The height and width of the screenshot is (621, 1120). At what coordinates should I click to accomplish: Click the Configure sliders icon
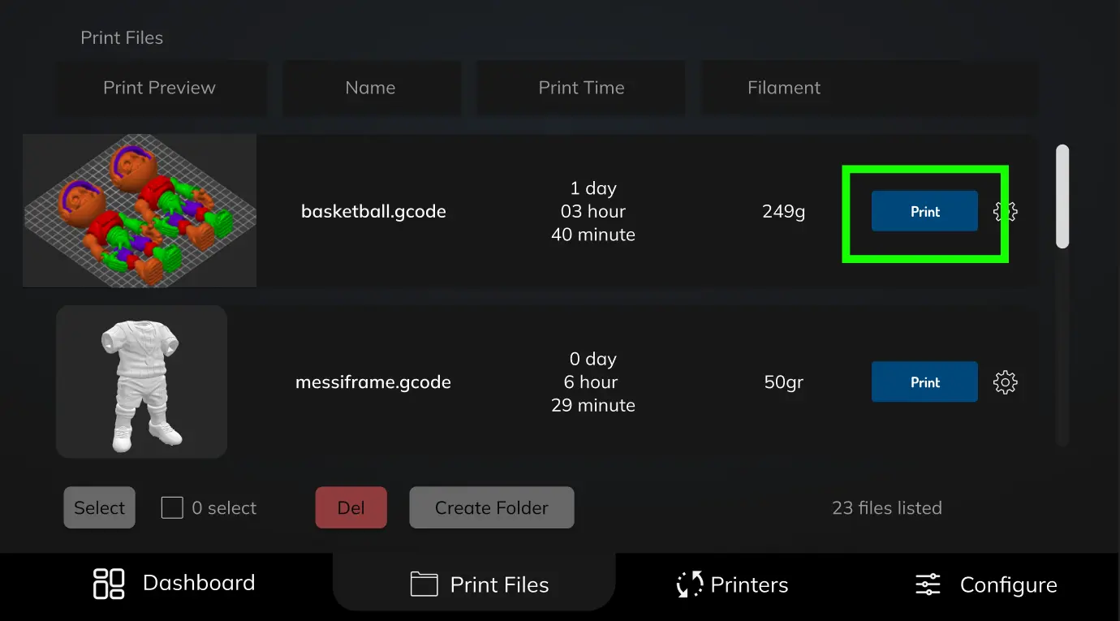pos(928,584)
